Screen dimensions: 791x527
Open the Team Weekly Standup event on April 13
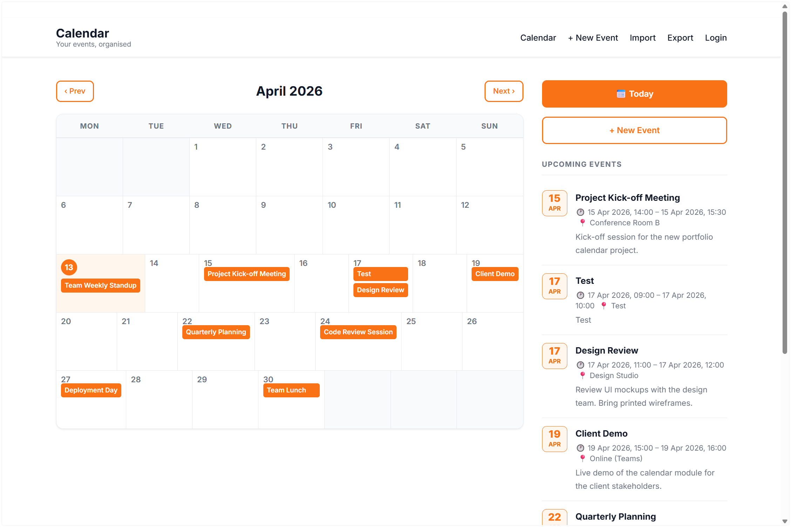[x=100, y=285]
